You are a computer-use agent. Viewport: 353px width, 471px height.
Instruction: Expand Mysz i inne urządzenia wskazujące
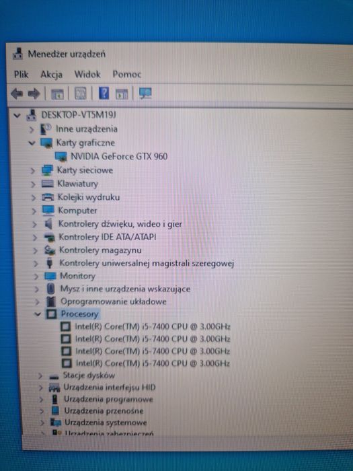pyautogui.click(x=36, y=289)
